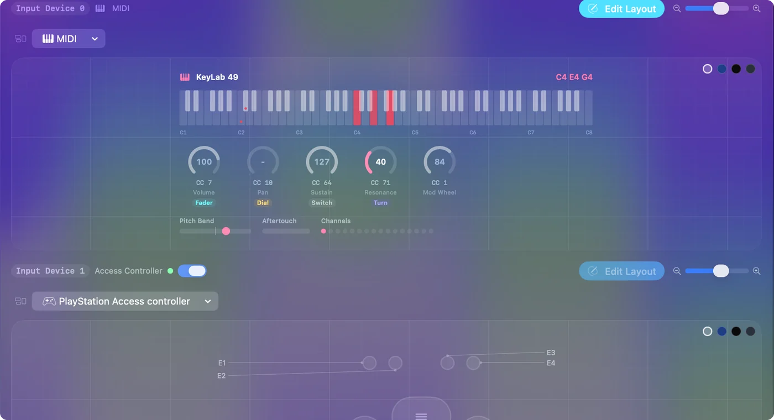This screenshot has width=774, height=420.
Task: Click the Turn tag under Resonance
Action: pos(380,203)
